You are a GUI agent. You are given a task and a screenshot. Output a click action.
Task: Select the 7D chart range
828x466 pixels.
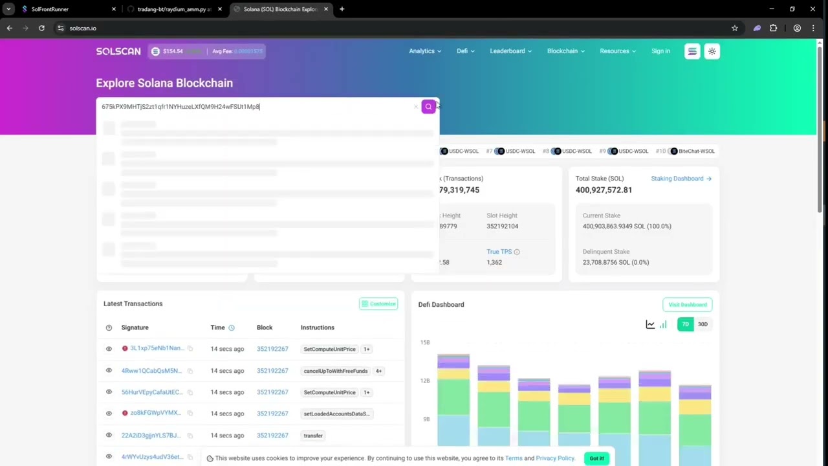pos(685,324)
